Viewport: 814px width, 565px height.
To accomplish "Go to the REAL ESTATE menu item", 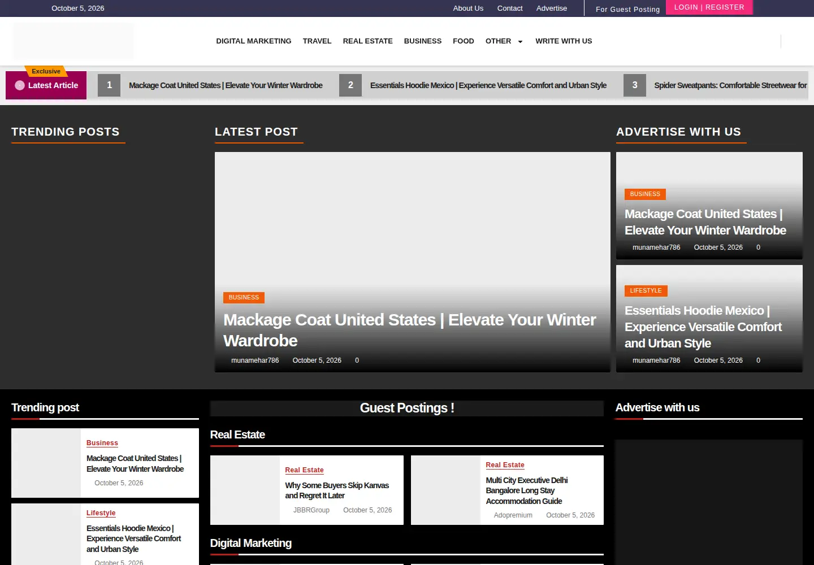I will (368, 41).
